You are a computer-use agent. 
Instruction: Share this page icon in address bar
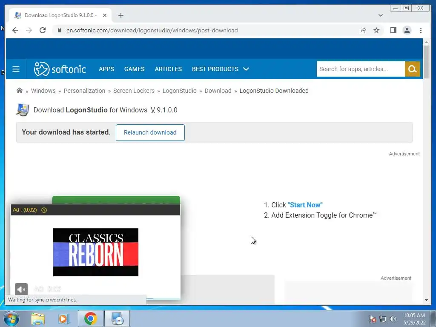tap(363, 30)
